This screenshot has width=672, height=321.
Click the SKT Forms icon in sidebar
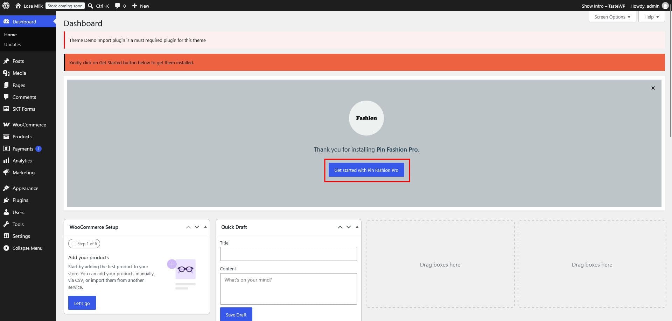tap(6, 109)
